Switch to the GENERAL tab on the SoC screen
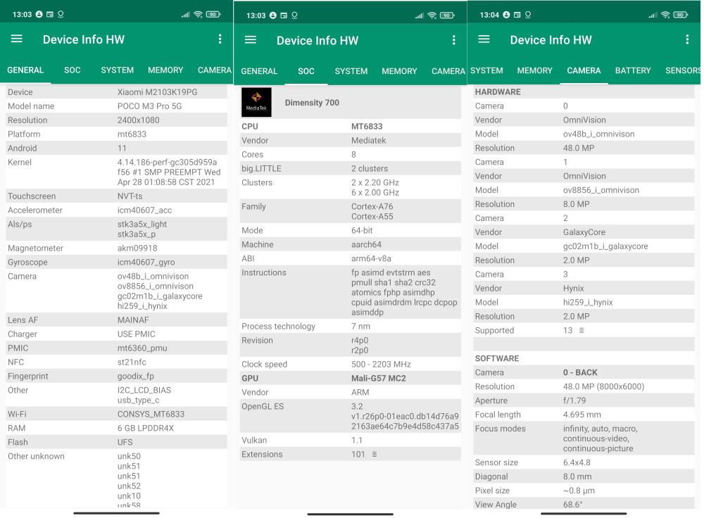This screenshot has width=704, height=518. coord(259,71)
